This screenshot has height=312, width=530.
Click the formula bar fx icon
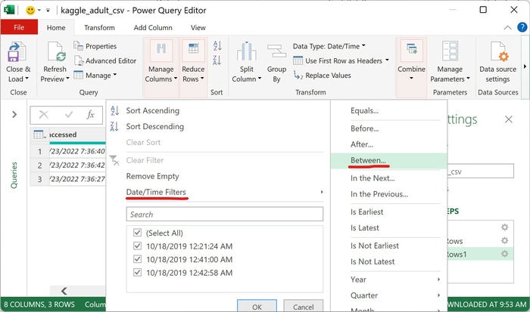pos(90,115)
